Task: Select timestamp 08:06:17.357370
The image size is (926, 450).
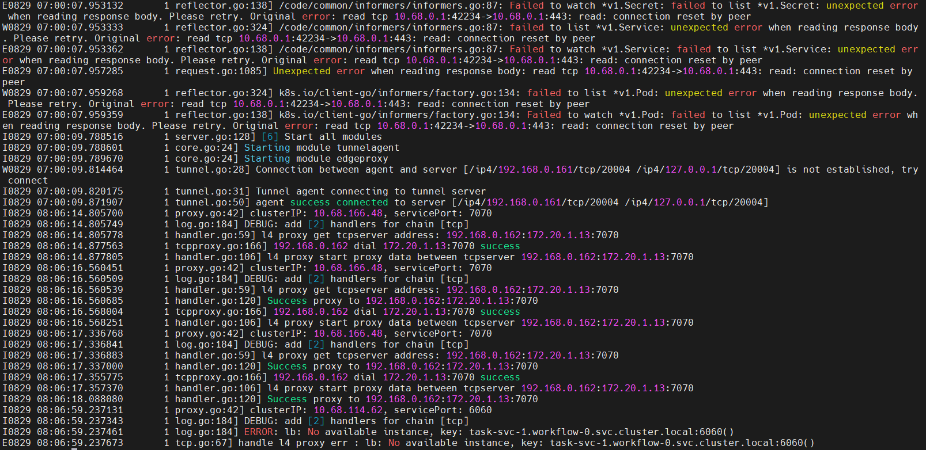Action: tap(80, 388)
